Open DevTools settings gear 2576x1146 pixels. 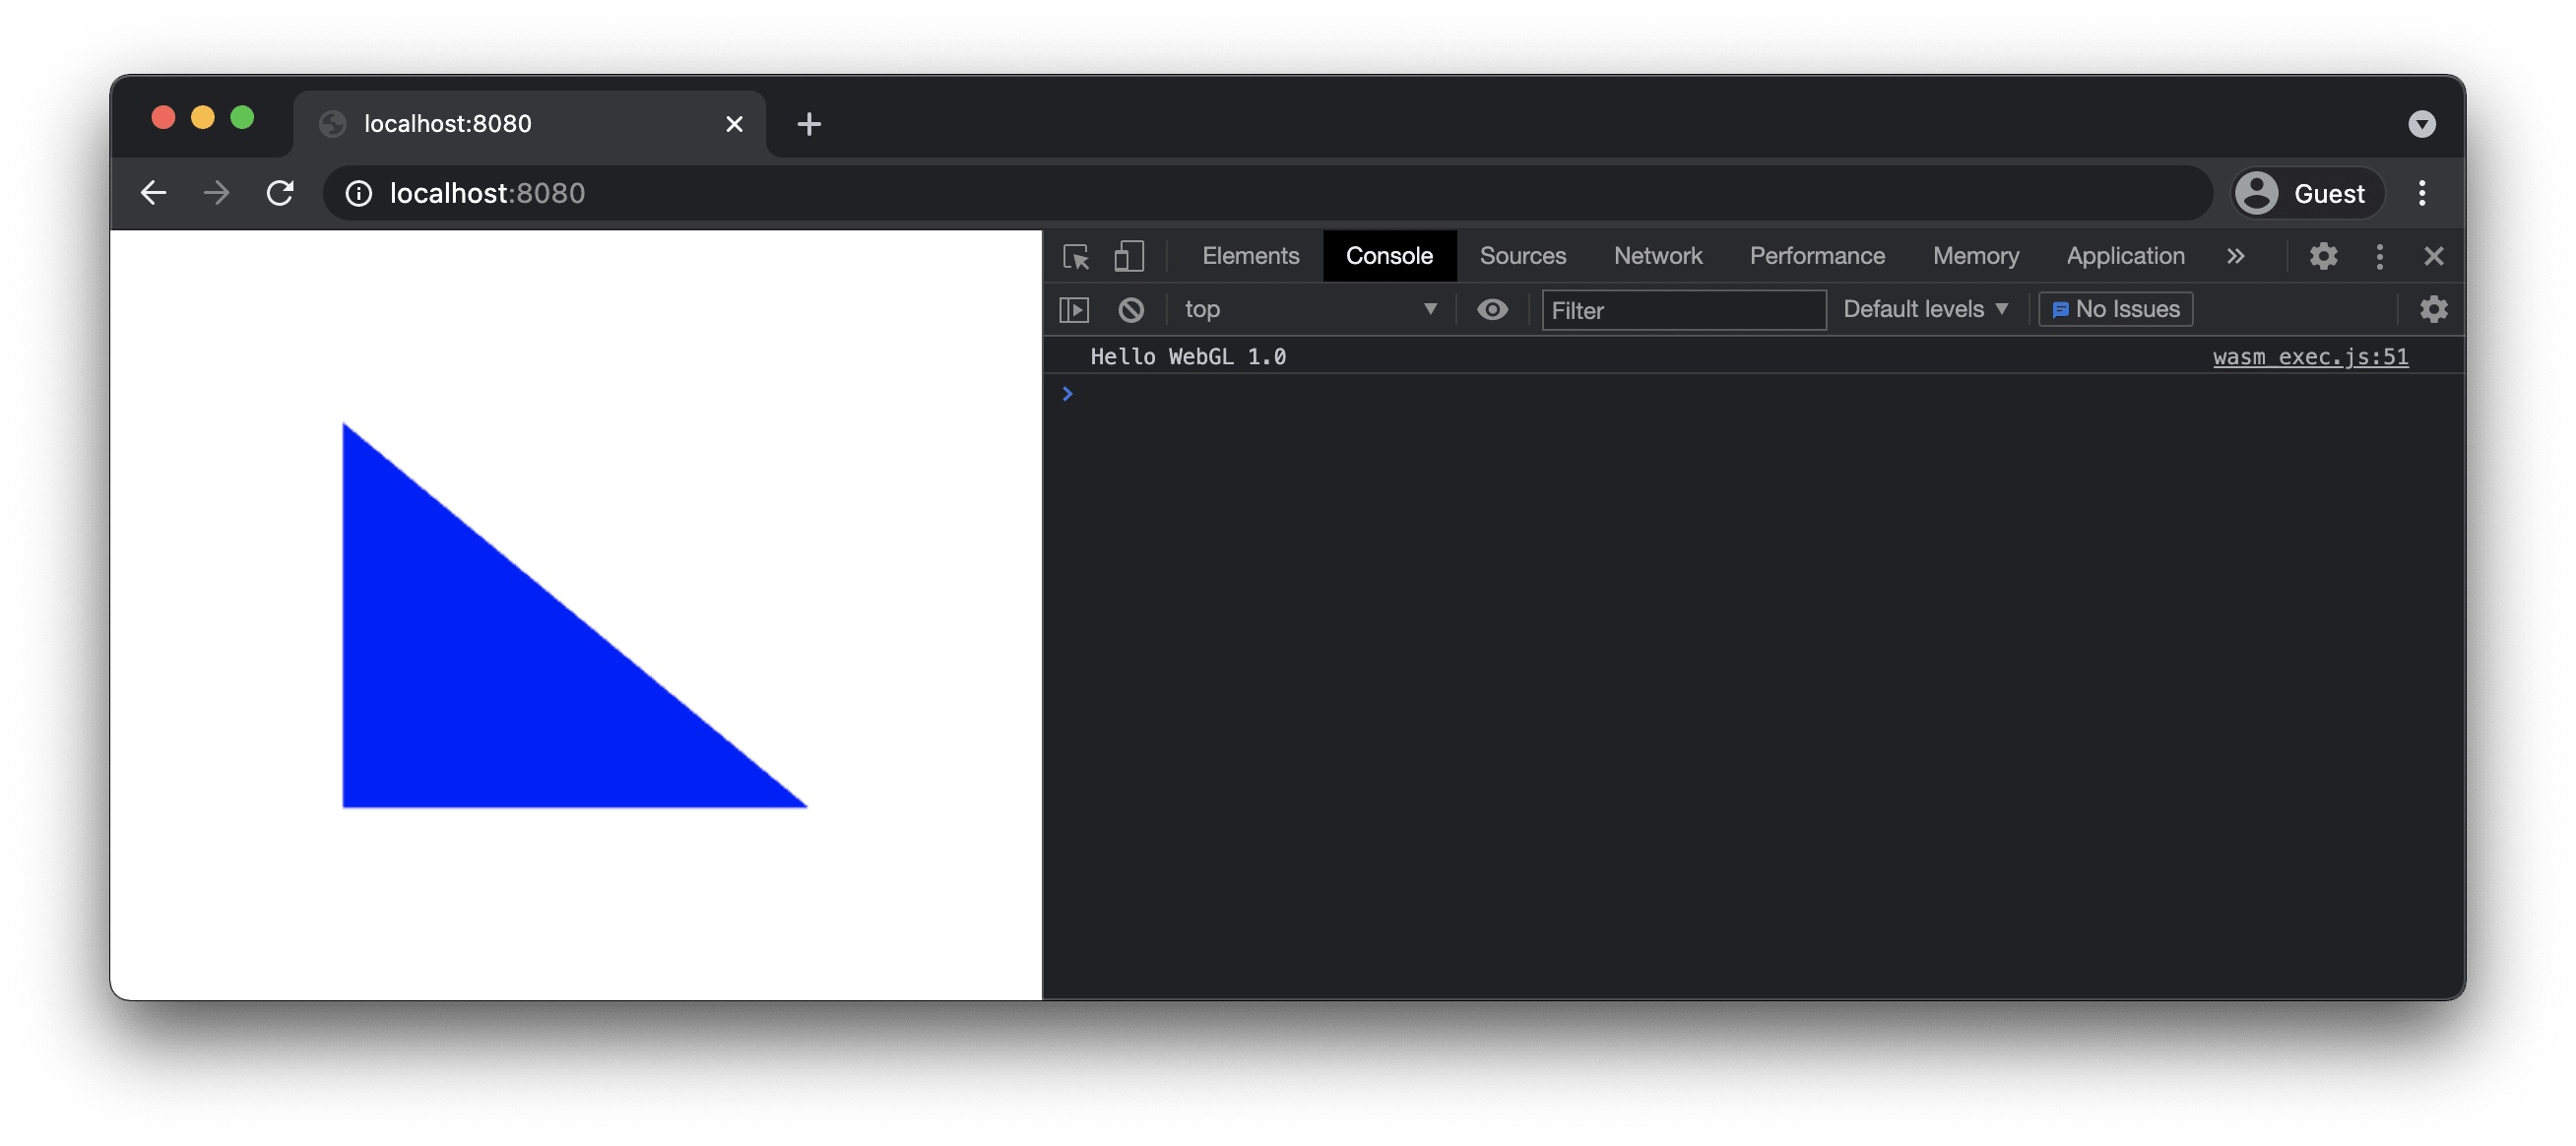point(2323,256)
